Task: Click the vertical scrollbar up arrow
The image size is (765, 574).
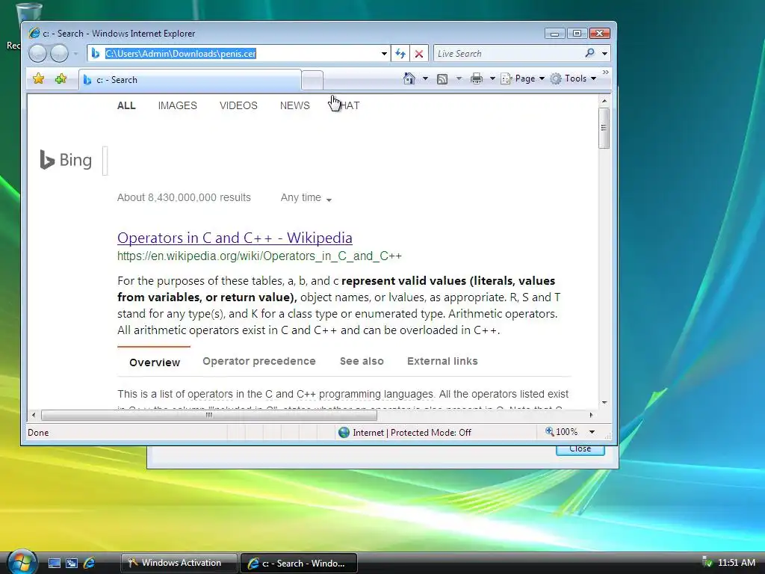Action: coord(604,101)
